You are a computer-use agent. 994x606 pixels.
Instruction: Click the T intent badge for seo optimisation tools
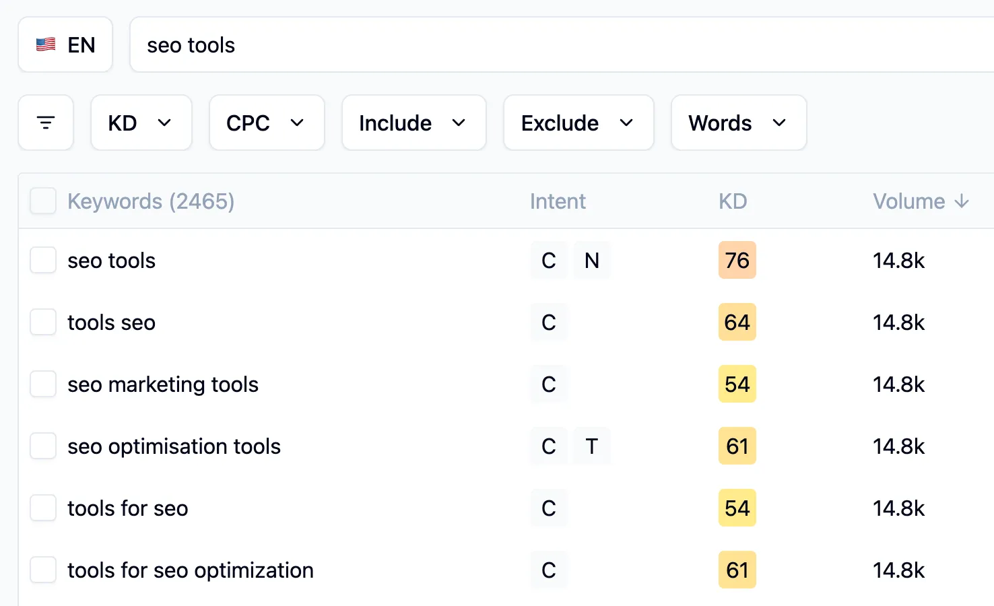(x=592, y=446)
